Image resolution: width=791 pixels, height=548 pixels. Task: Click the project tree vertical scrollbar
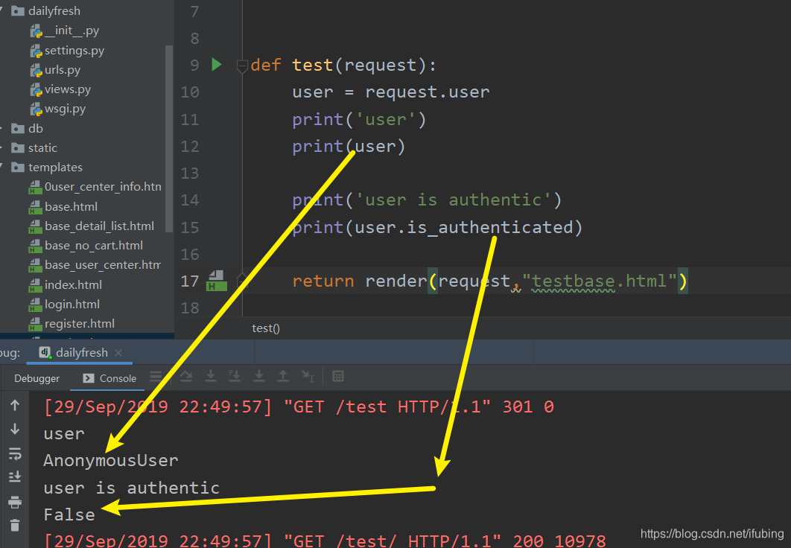(x=169, y=138)
